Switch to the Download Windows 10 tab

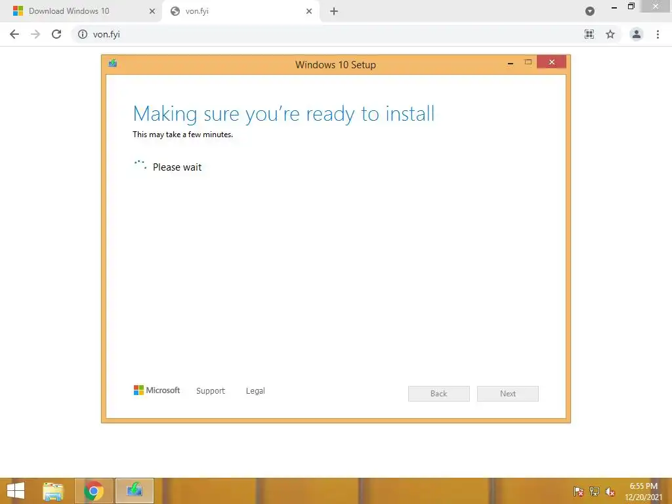tap(80, 11)
